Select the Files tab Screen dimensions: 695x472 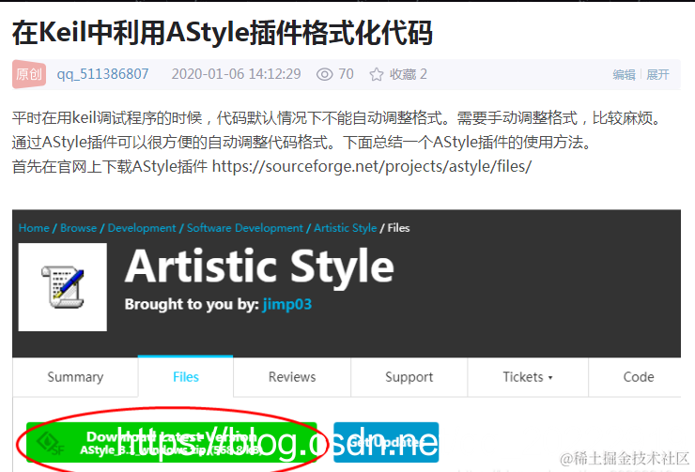coord(186,377)
